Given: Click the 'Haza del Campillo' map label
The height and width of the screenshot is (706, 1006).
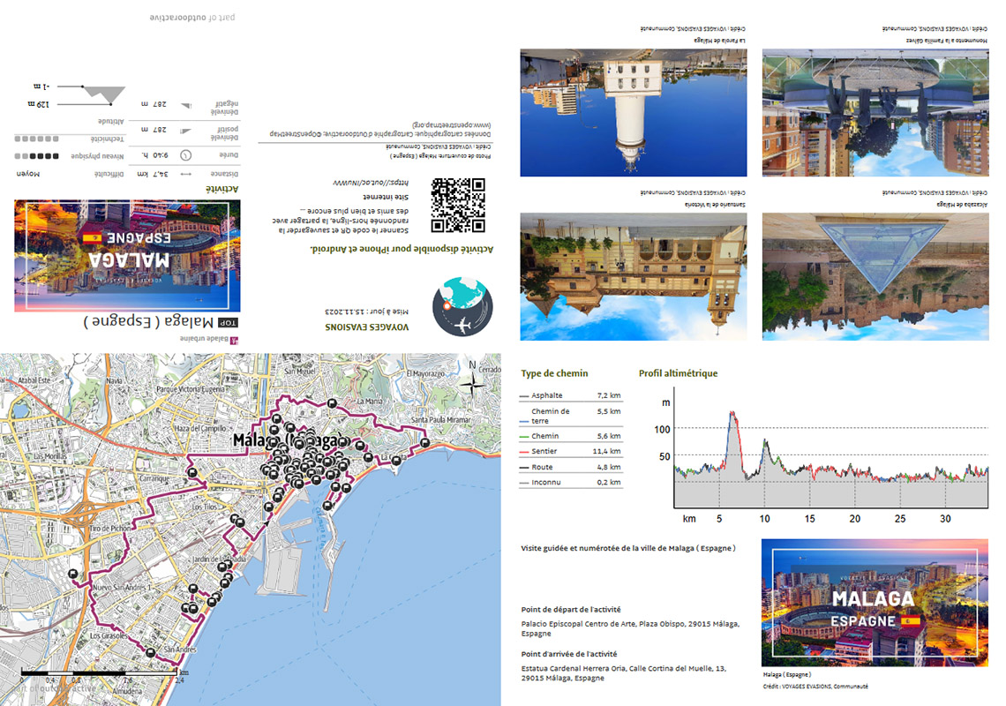Looking at the screenshot, I should [199, 428].
